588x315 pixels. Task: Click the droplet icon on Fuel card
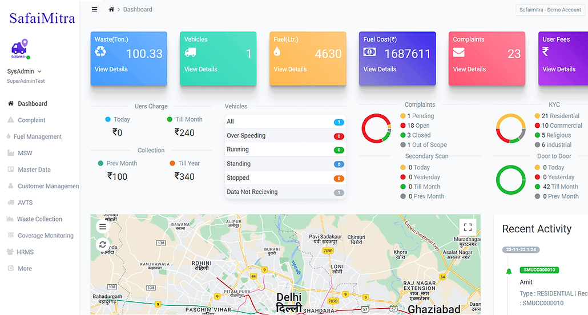[x=277, y=51]
